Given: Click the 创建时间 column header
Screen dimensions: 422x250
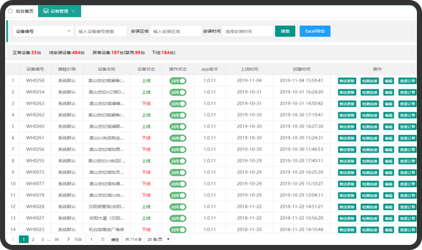Looking at the screenshot, I should pyautogui.click(x=302, y=69).
